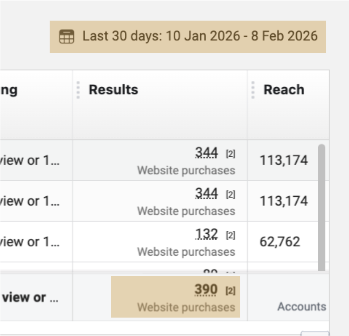Select the 62,762 reach cell
Viewport: 349px width, 336px height.
point(280,242)
